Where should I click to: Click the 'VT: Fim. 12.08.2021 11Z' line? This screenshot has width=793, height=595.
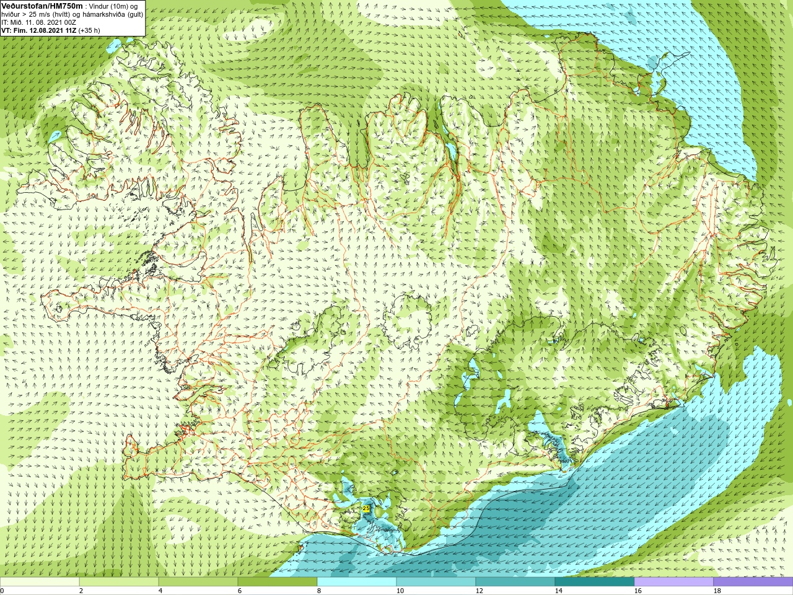(38, 30)
